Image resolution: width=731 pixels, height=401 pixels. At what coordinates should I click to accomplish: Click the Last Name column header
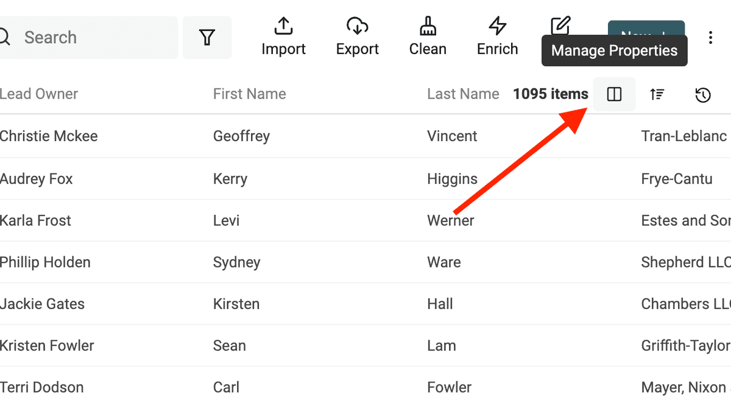point(463,94)
